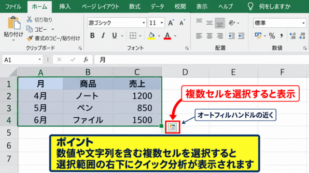Expand the underline style arrow
309x173 pixels.
click(122, 36)
